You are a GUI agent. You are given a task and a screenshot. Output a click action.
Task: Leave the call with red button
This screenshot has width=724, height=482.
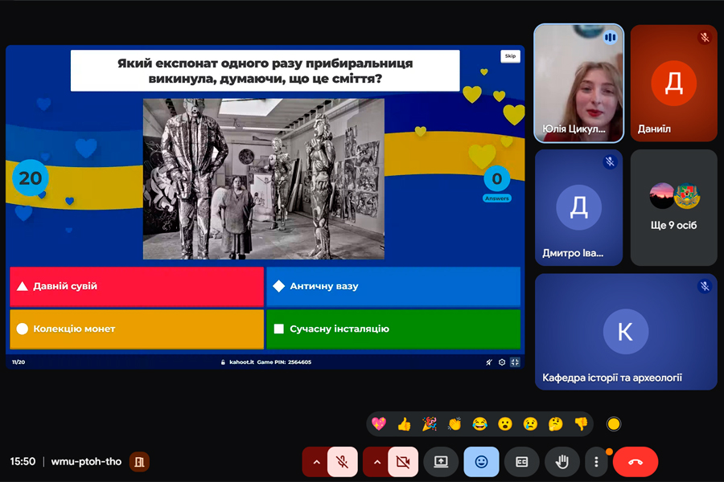[x=636, y=461]
